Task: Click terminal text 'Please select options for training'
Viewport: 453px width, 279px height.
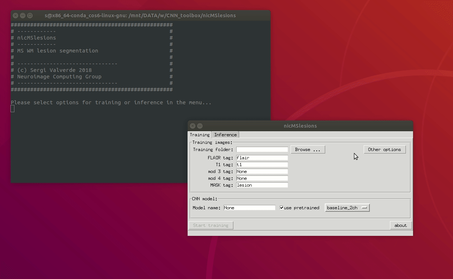Action: click(66, 102)
